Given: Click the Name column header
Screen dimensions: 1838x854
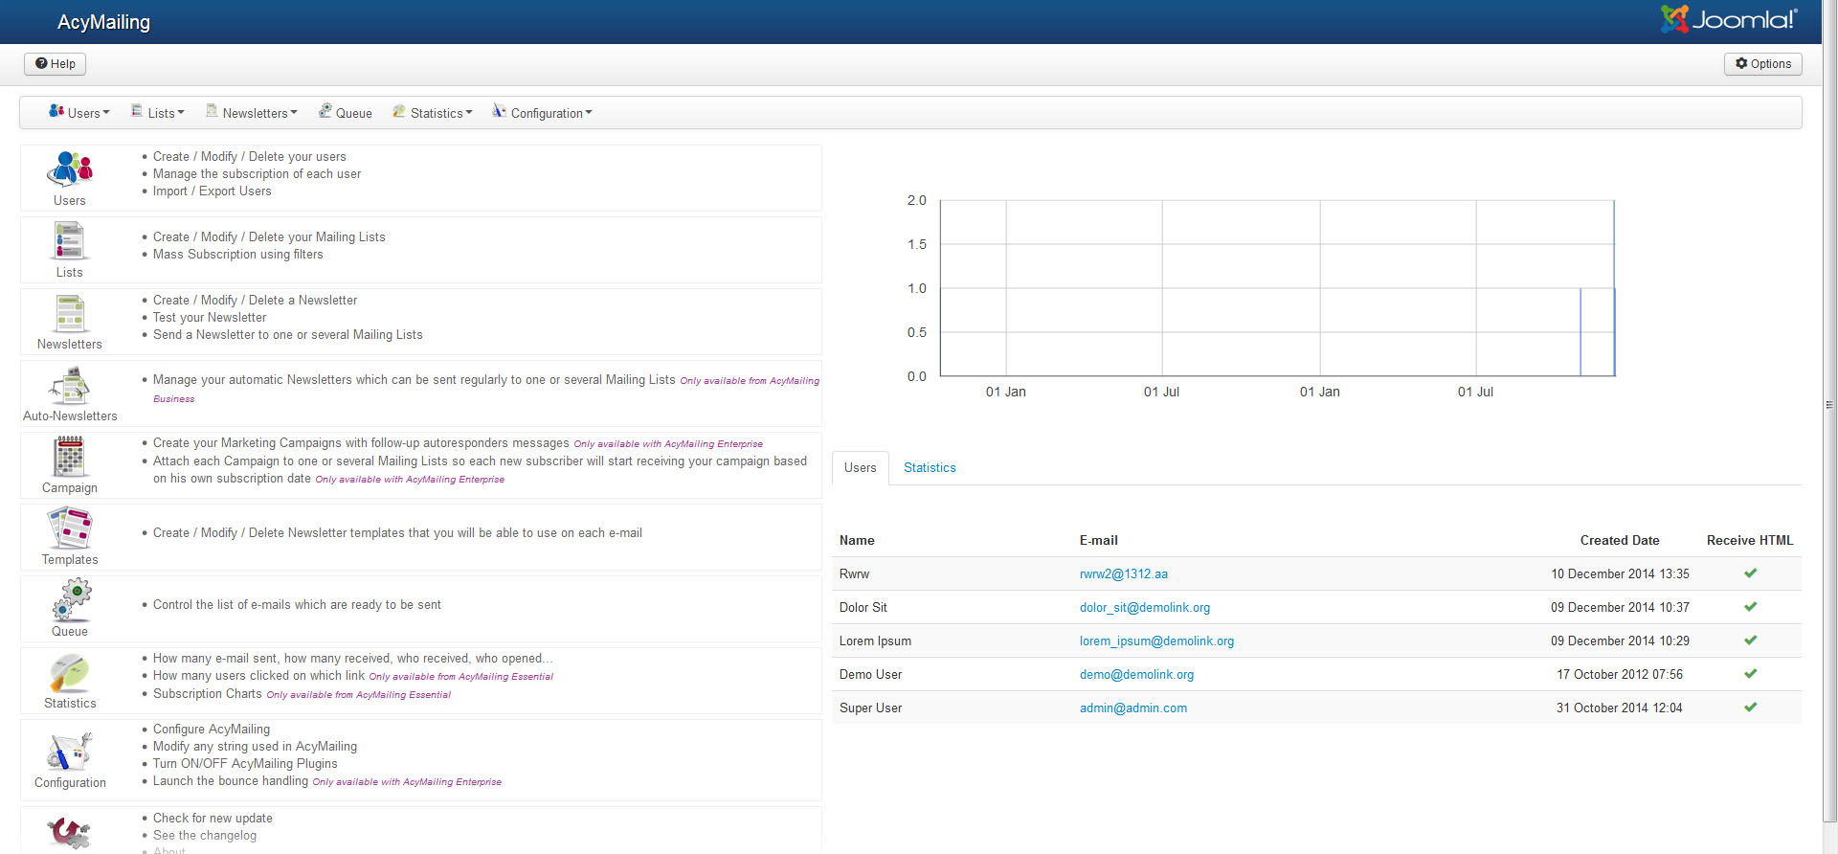Looking at the screenshot, I should [857, 540].
